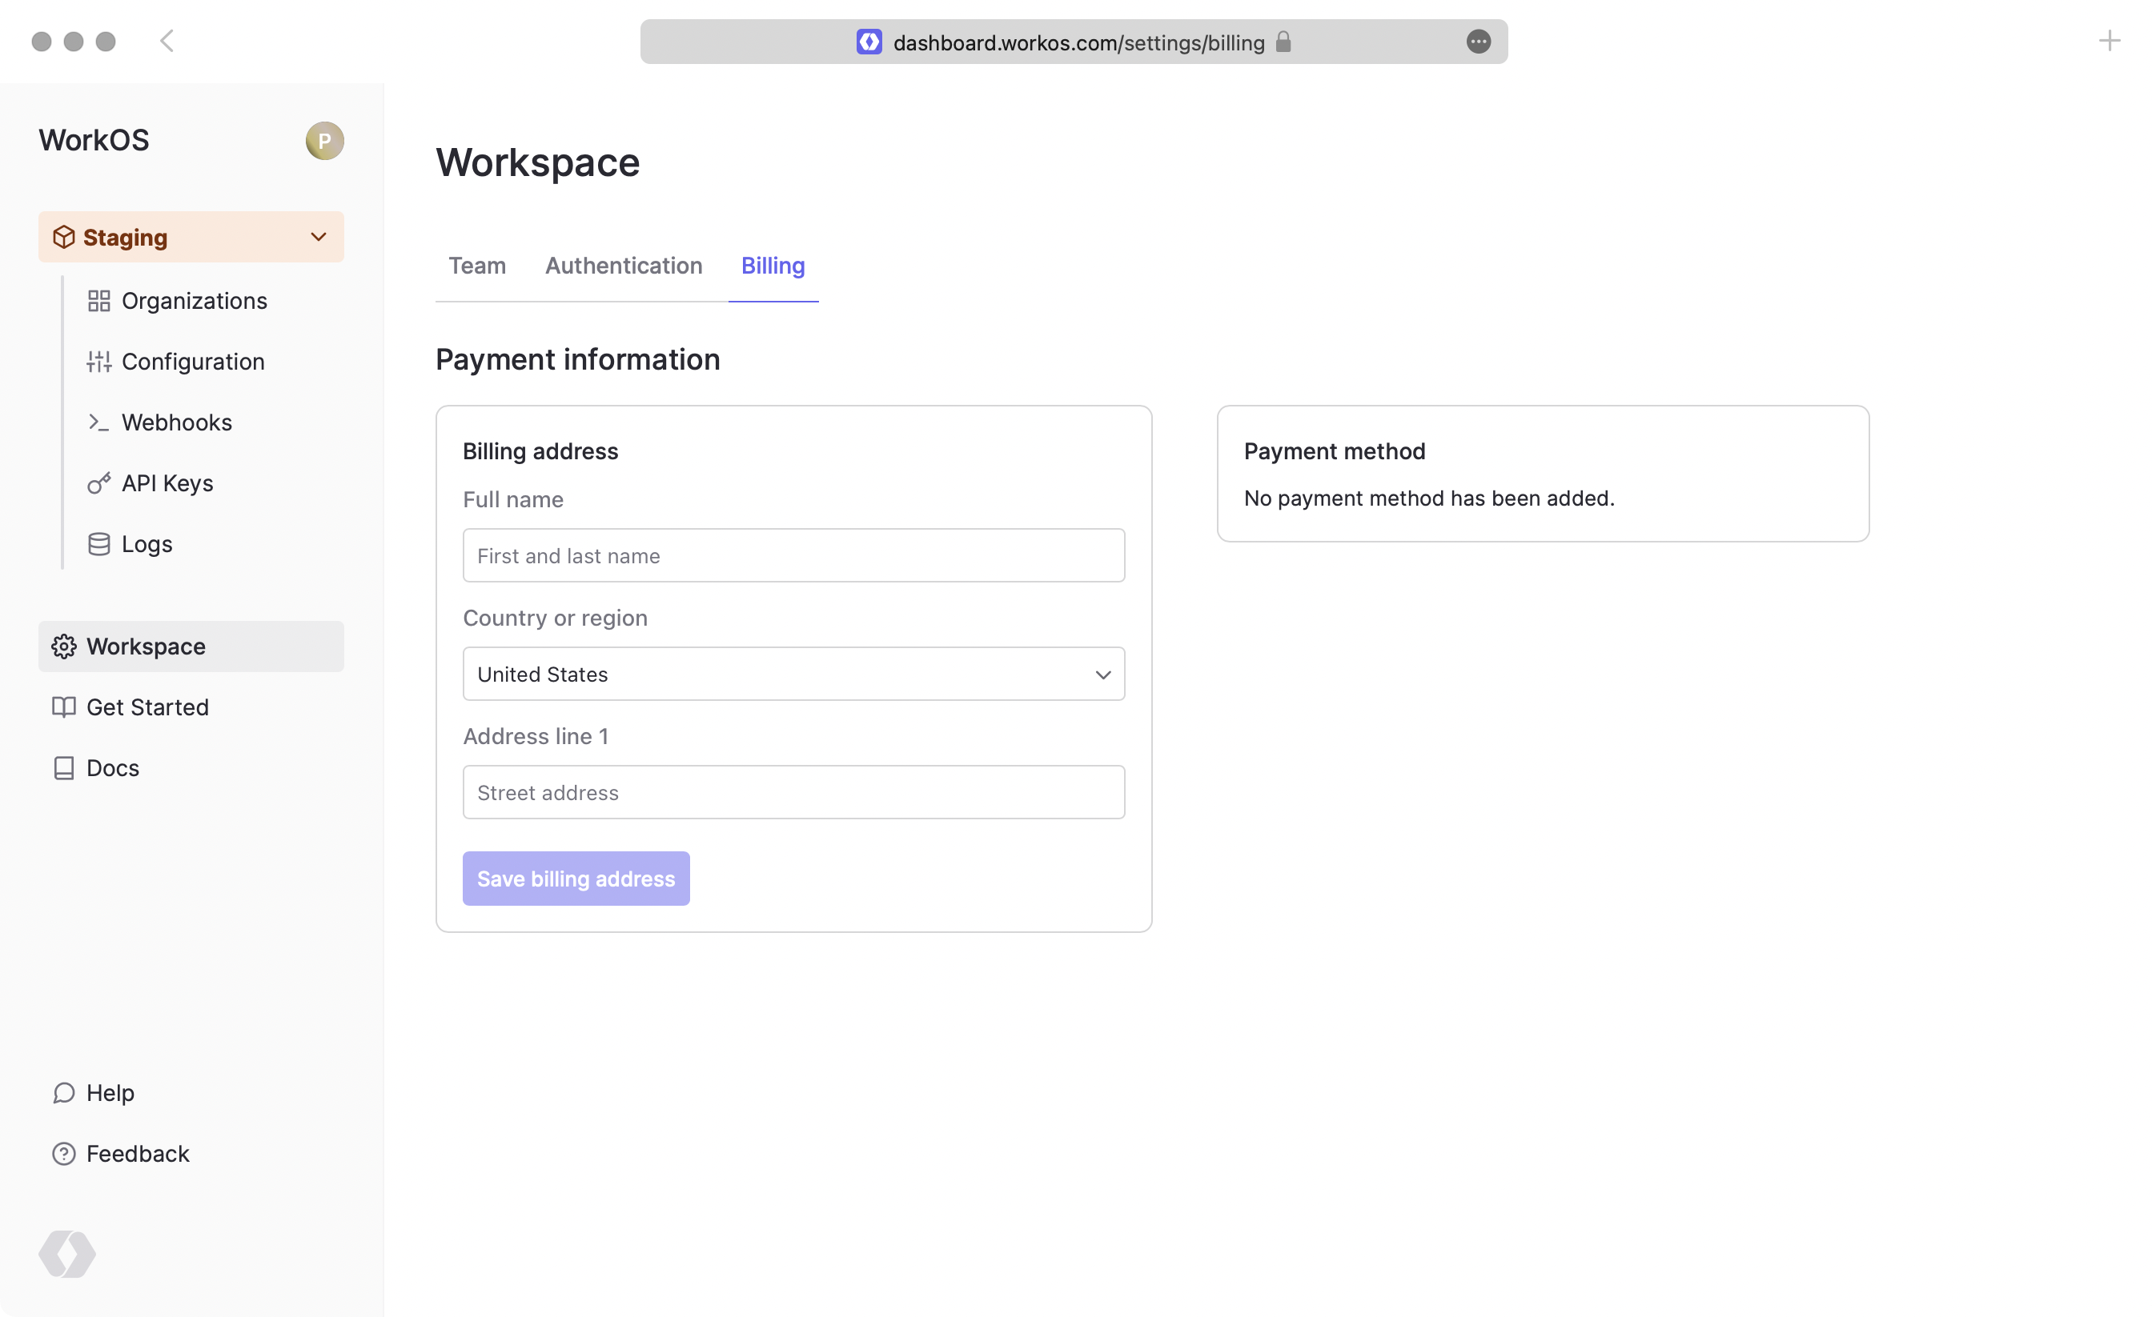Screen dimensions: 2152x1317
Task: Focus the Full name input field
Action: [793, 556]
